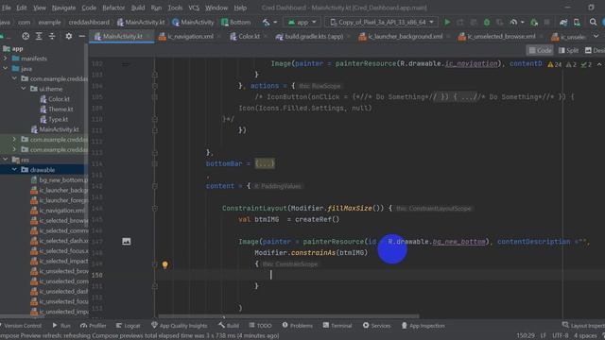605x340 pixels.
Task: Click the image gutter icon on line 147
Action: tap(126, 242)
